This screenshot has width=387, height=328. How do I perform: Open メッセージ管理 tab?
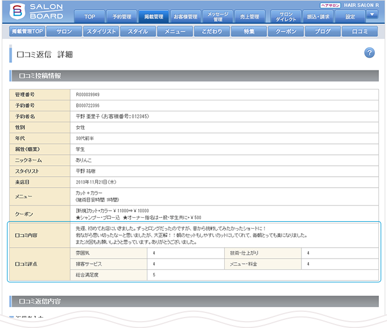(218, 16)
